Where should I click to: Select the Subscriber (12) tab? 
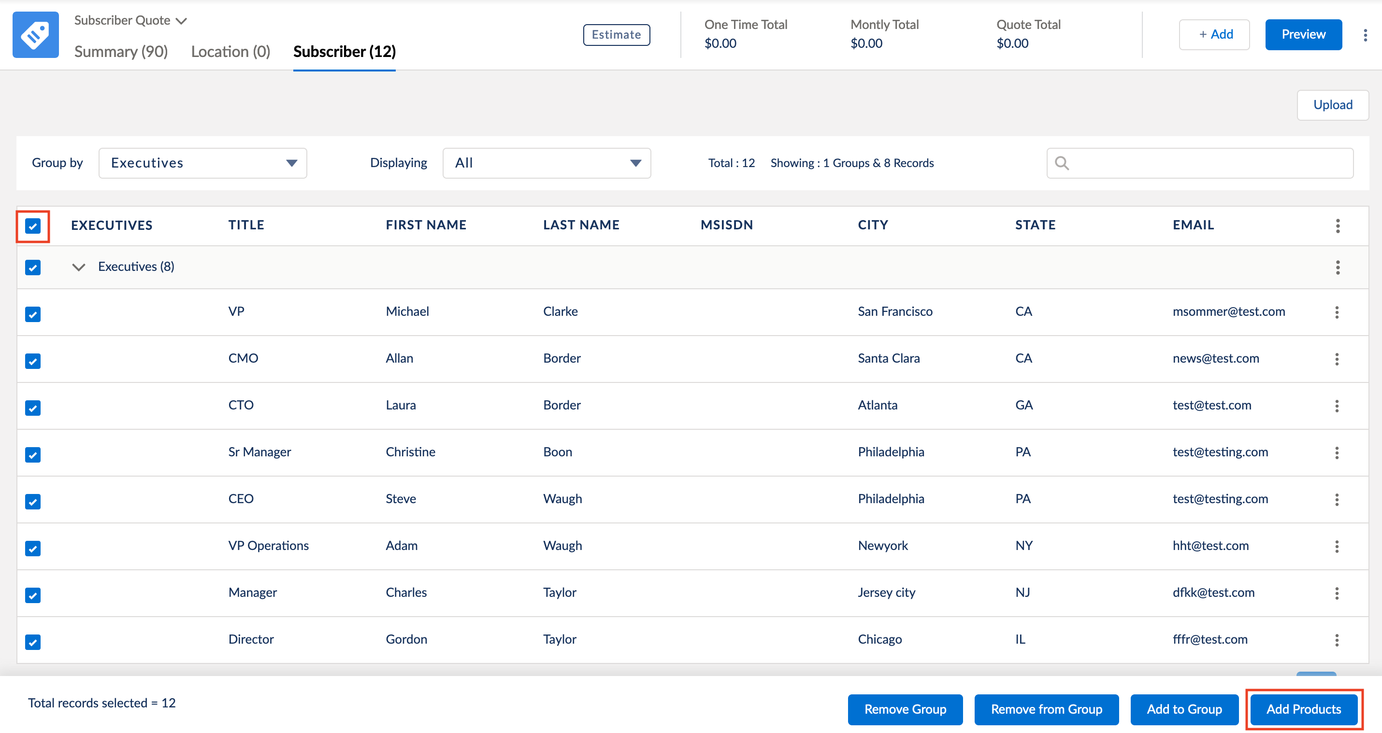point(345,52)
